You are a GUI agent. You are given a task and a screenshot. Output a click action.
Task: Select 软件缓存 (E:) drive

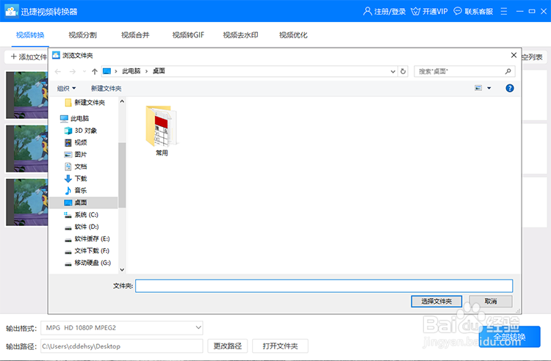click(87, 239)
